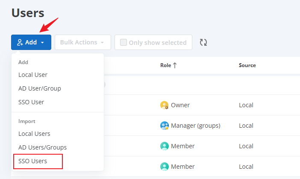Screen dimensions: 300x179
Task: Click the first Member role icon
Action: click(165, 146)
